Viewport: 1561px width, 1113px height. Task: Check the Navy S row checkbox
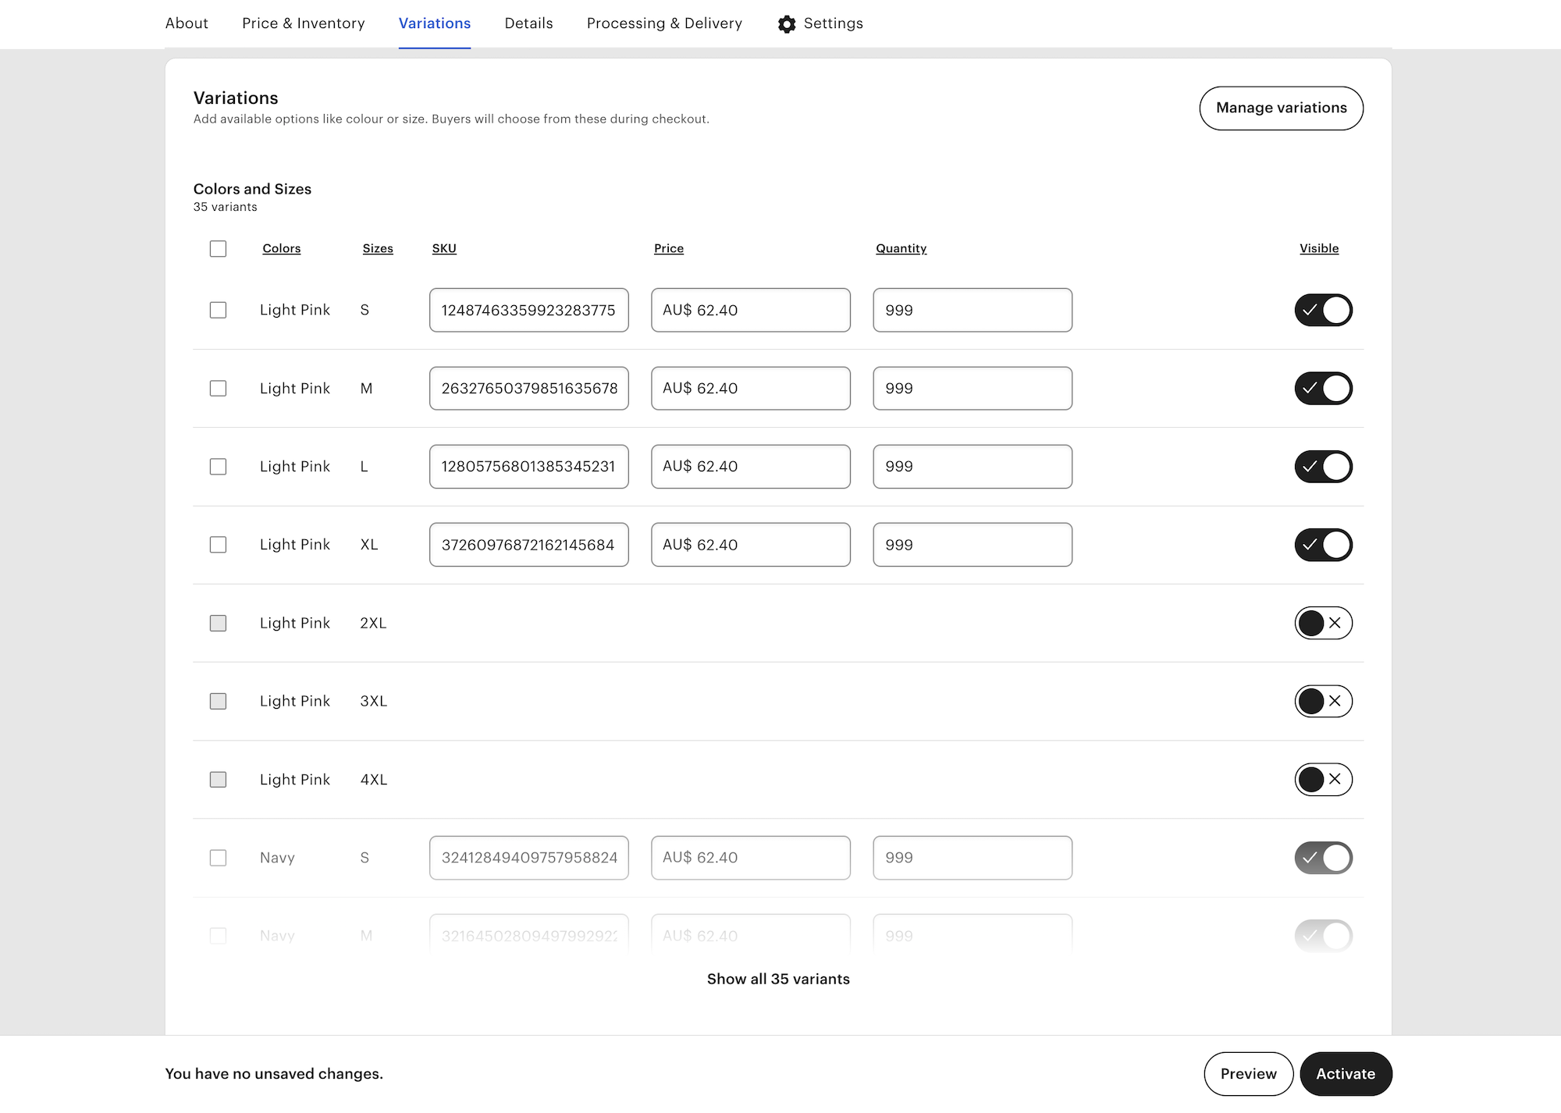pos(218,857)
